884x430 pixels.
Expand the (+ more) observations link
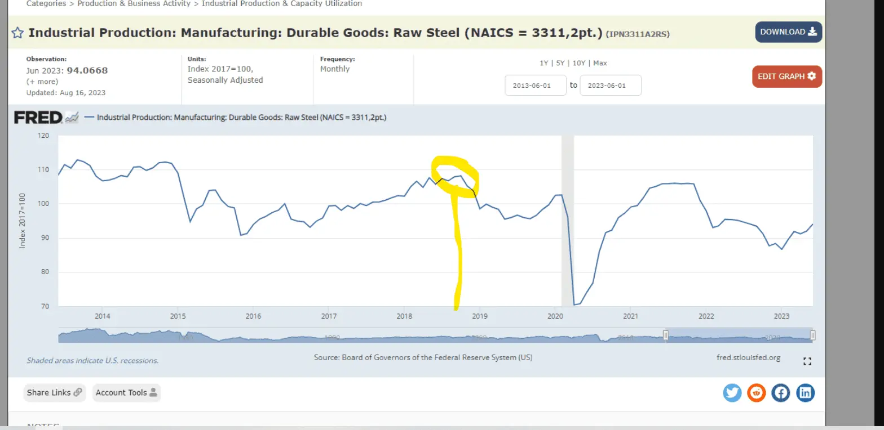(42, 82)
